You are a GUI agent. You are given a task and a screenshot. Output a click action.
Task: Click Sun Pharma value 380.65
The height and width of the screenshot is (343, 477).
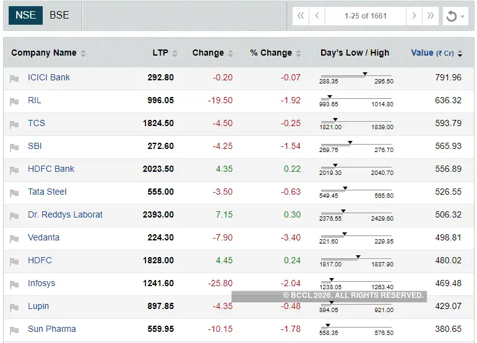pos(448,329)
